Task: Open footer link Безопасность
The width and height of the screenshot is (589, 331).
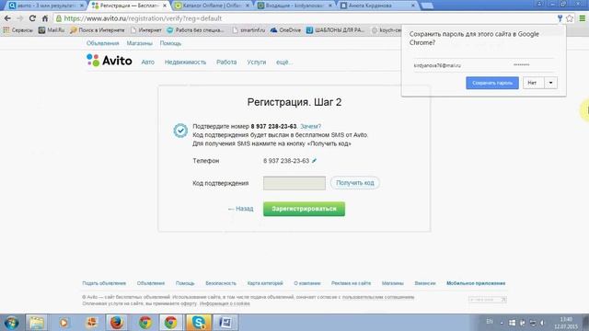Action: (221, 283)
